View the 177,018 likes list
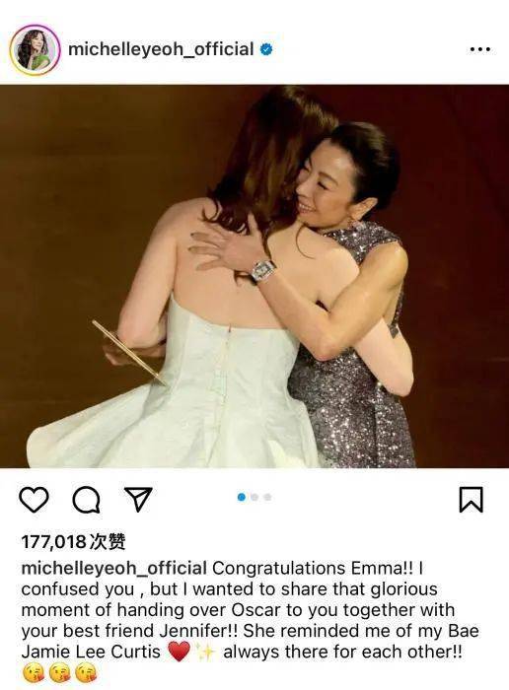The width and height of the screenshot is (509, 690). (74, 542)
